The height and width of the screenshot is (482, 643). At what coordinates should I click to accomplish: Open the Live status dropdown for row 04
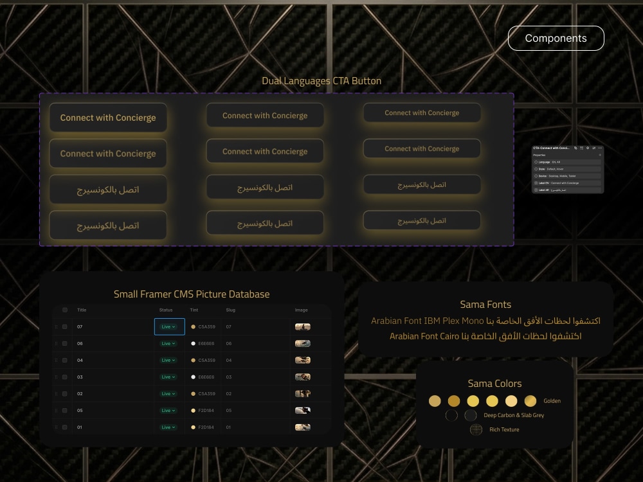(168, 361)
